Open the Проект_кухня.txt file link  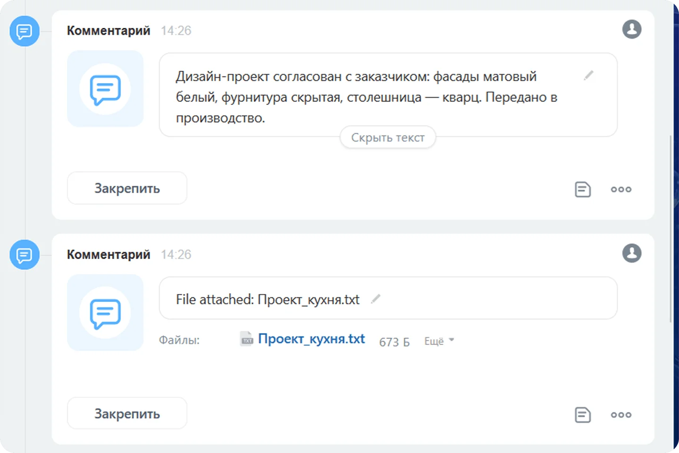tap(311, 339)
